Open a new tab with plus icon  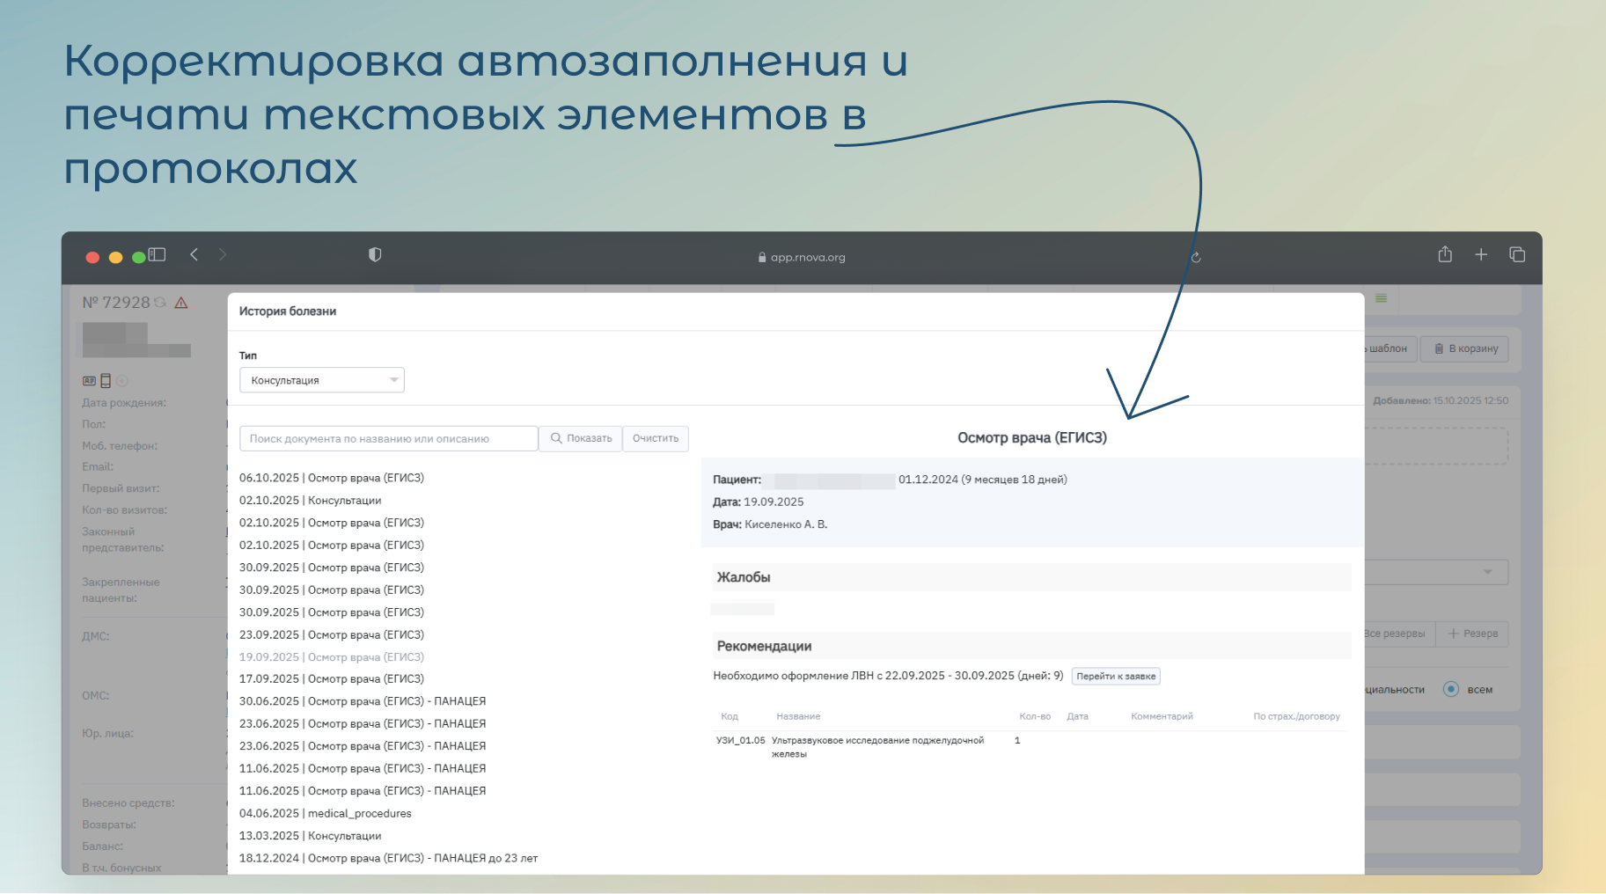(x=1481, y=255)
